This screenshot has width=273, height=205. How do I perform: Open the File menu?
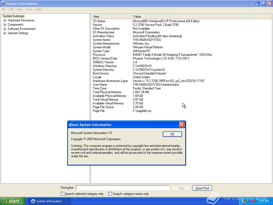[x=3, y=9]
